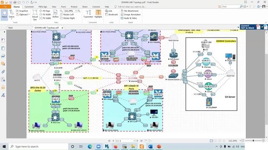Insert an Image Annotation
The height and width of the screenshot is (150, 268).
point(131,15)
